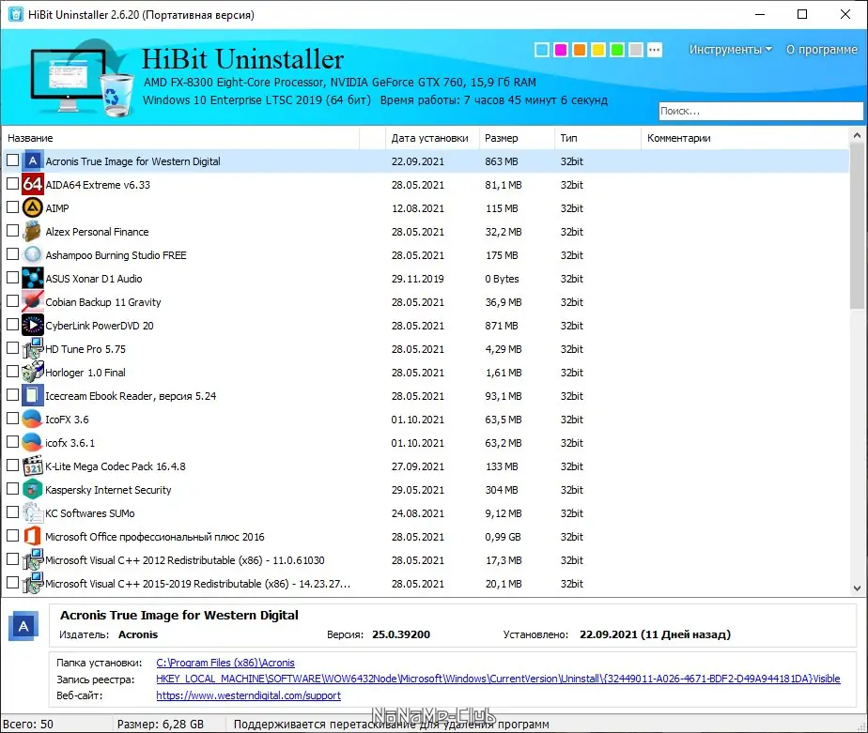Click the AIMP orange icon
The image size is (868, 733).
pyautogui.click(x=33, y=208)
